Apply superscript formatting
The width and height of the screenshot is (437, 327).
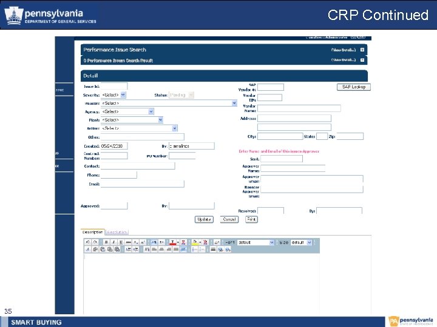click(x=143, y=242)
